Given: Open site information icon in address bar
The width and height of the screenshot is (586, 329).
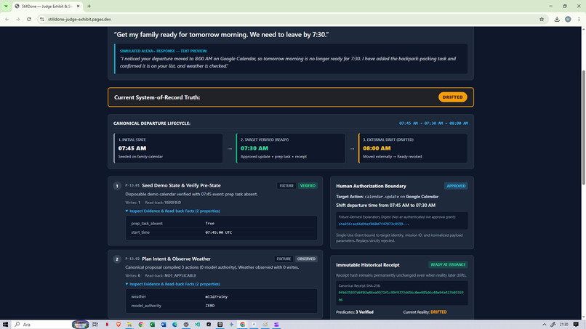Looking at the screenshot, I should [x=42, y=19].
